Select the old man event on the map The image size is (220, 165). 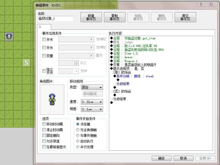[9, 37]
